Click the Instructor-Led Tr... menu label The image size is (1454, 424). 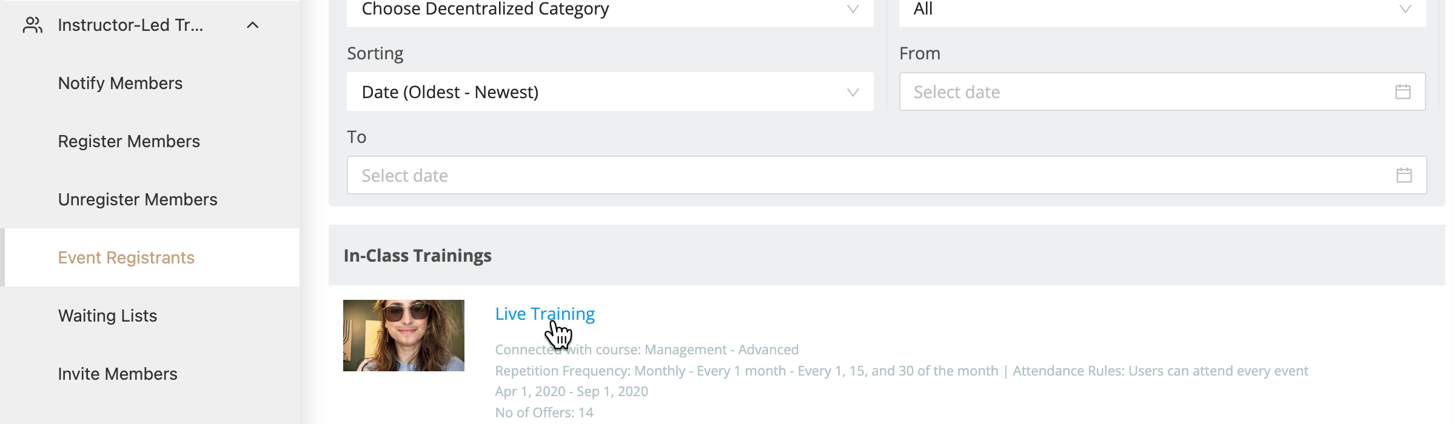point(130,25)
